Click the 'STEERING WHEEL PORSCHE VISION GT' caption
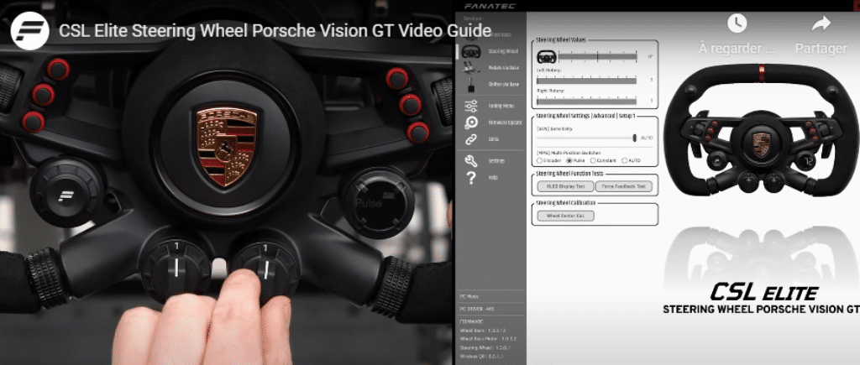 [x=761, y=310]
